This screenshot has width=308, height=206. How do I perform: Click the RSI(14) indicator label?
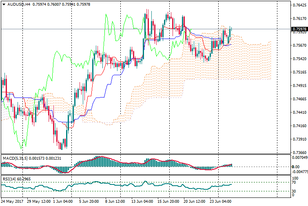coord(9,178)
